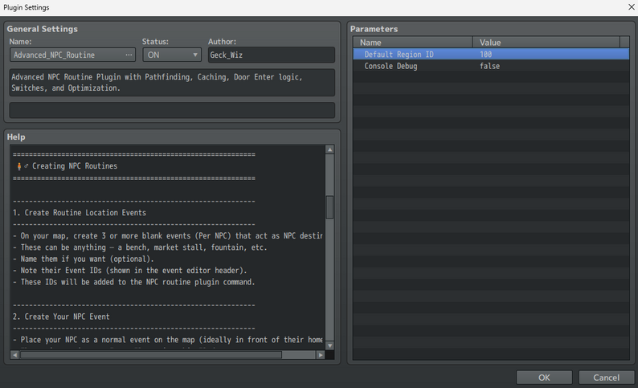
Task: Click the false value for Console Debug
Action: click(x=489, y=66)
